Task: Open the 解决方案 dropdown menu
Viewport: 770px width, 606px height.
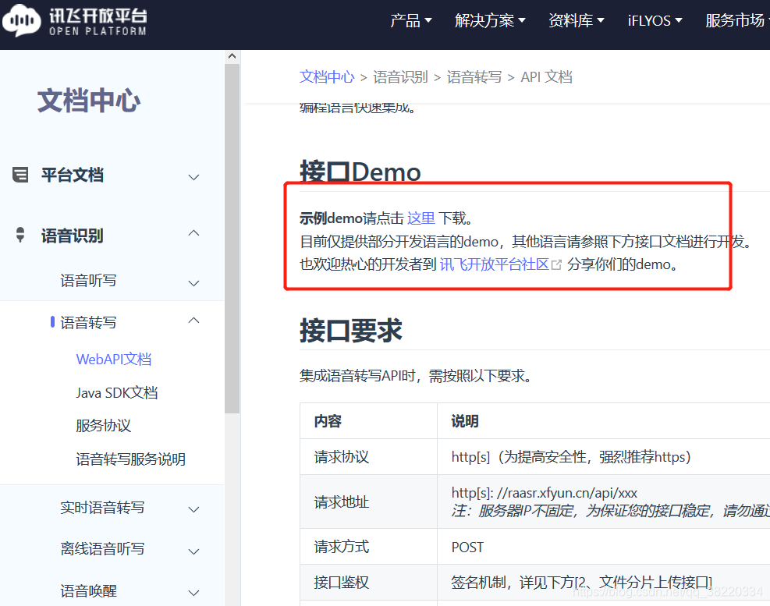Action: pos(490,20)
